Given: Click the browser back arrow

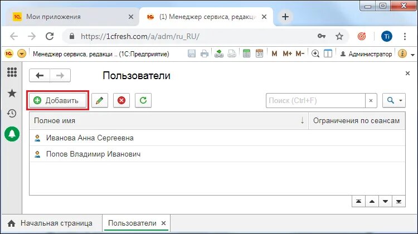Looking at the screenshot, I should [14, 36].
